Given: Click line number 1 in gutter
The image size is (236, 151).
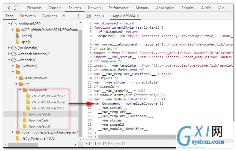Looking at the screenshot, I should coord(90,23).
